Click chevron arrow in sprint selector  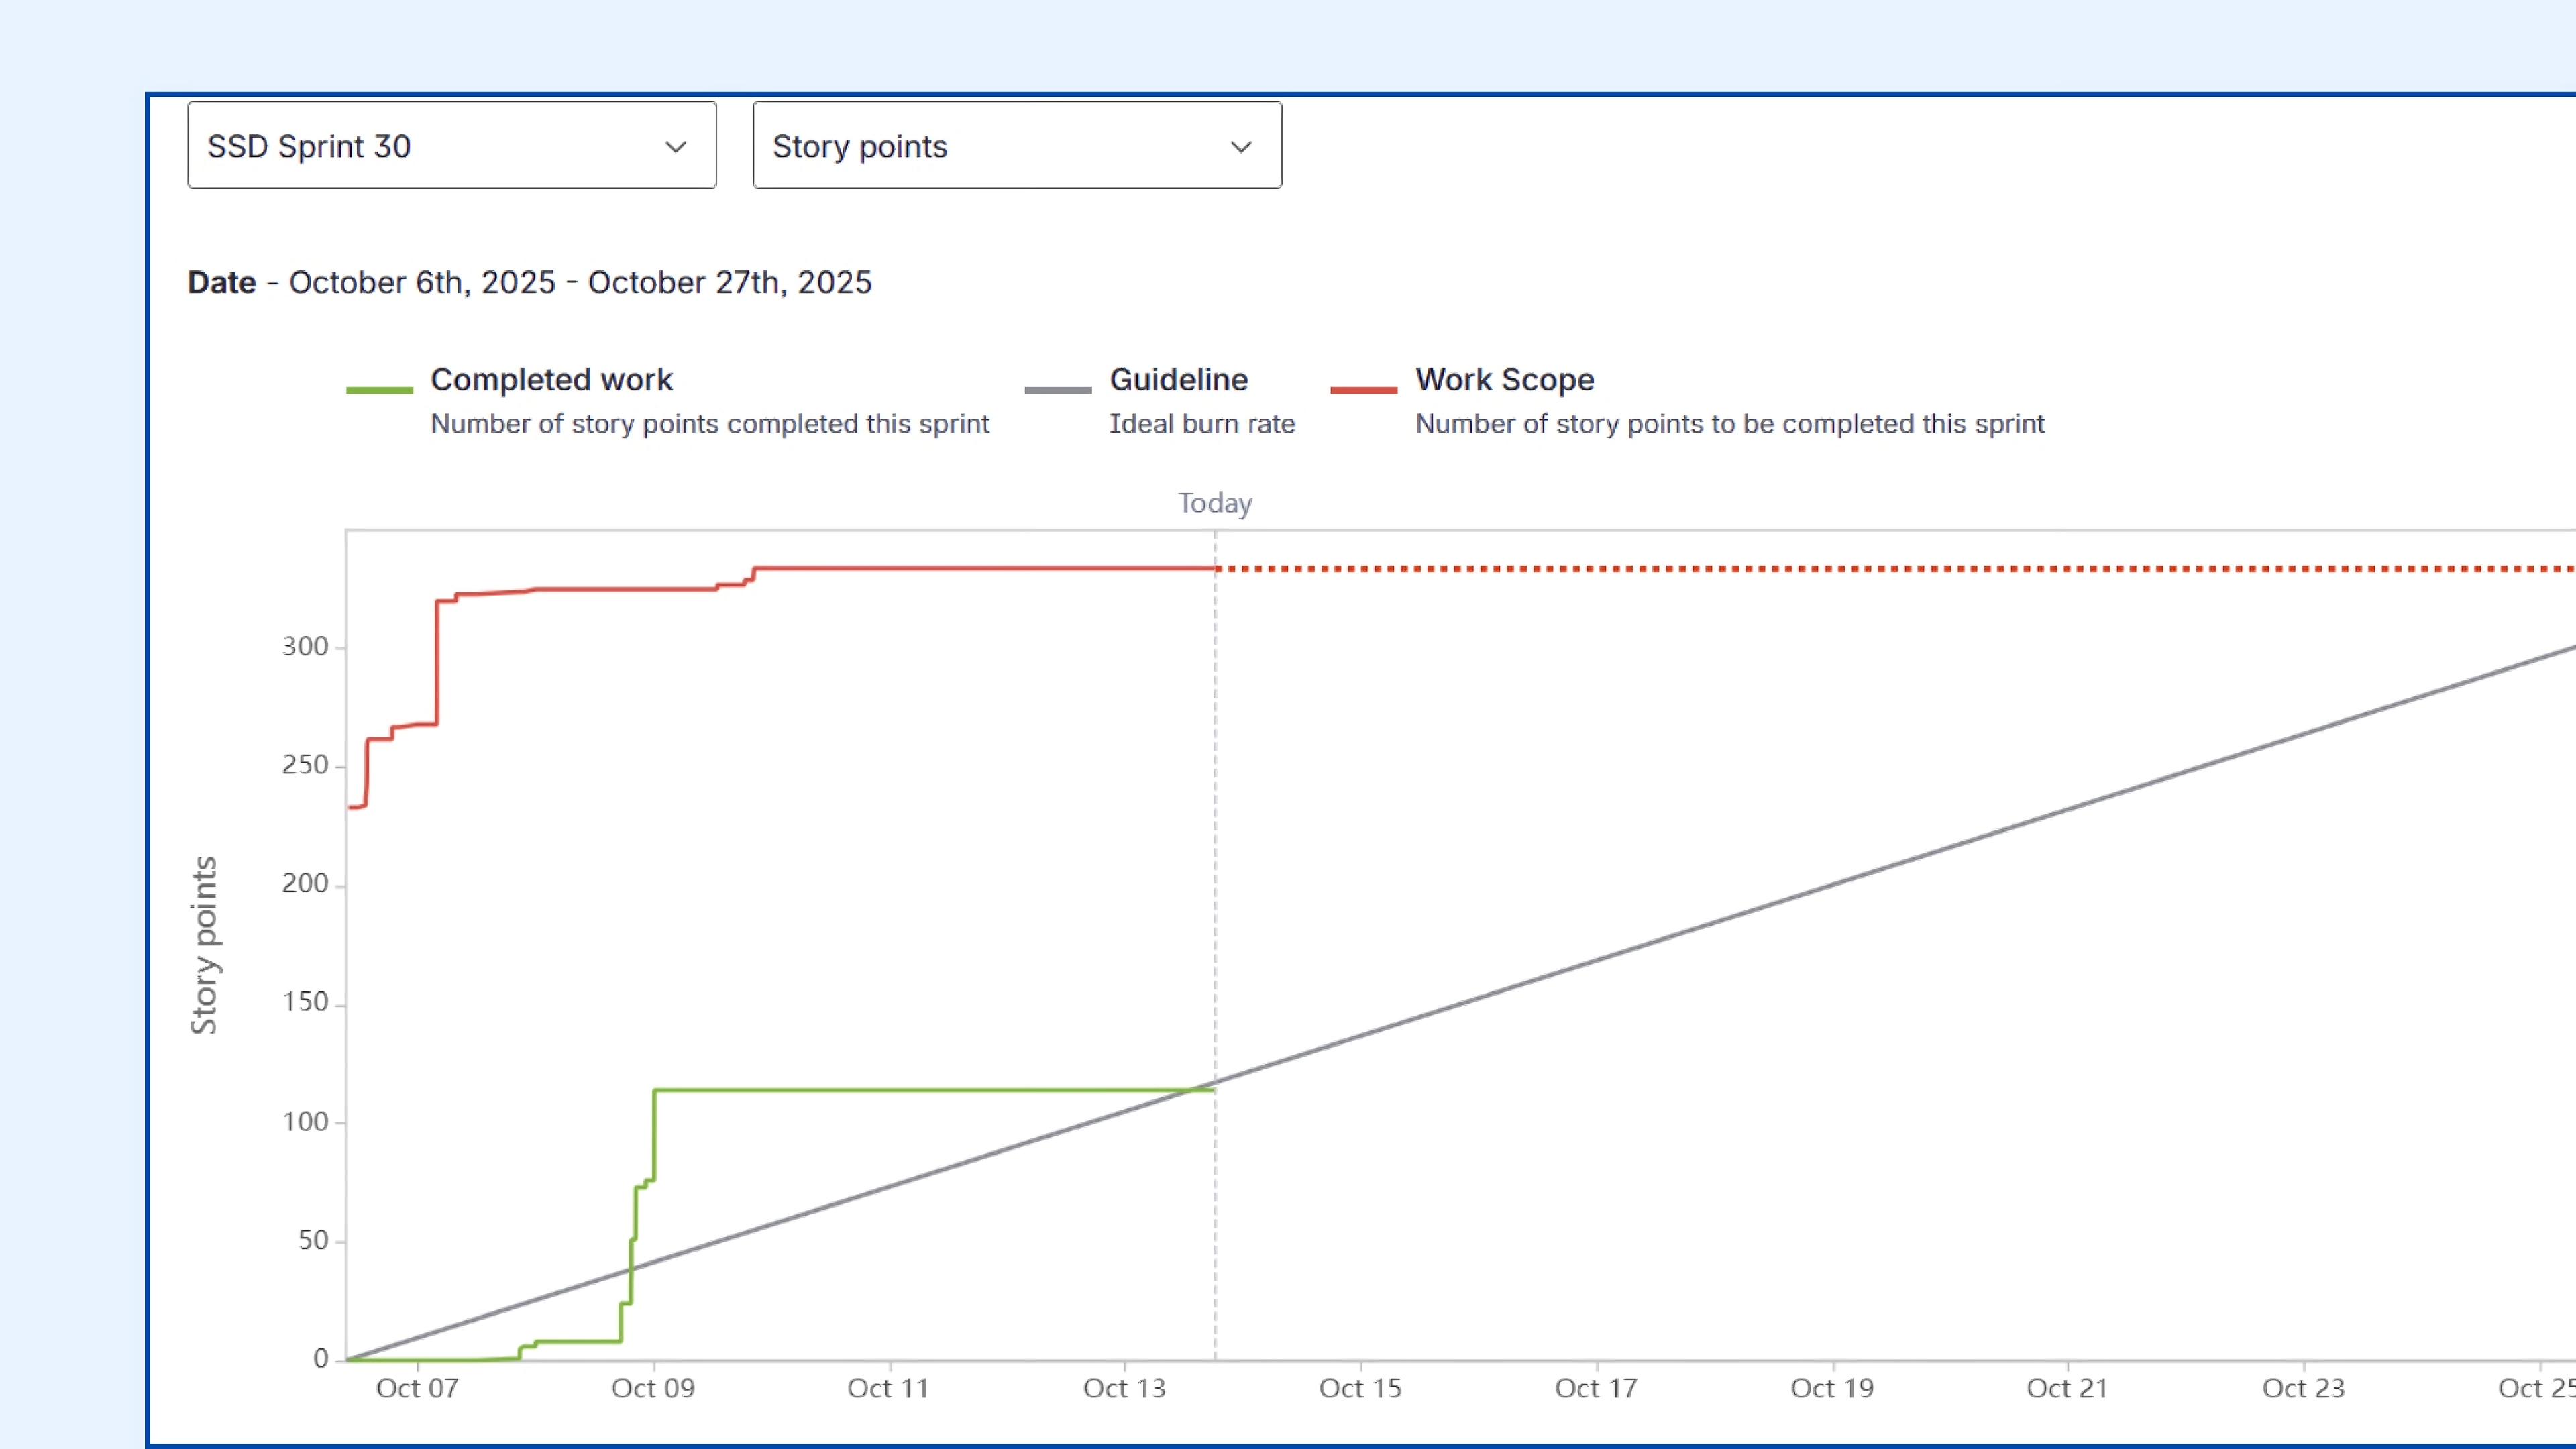pos(676,147)
